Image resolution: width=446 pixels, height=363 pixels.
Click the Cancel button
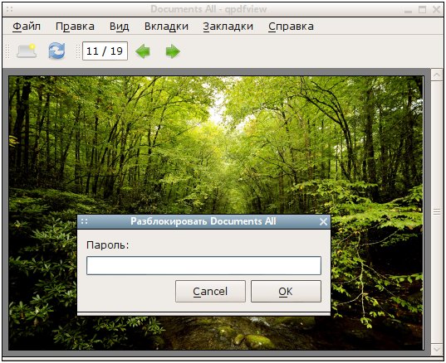point(210,291)
